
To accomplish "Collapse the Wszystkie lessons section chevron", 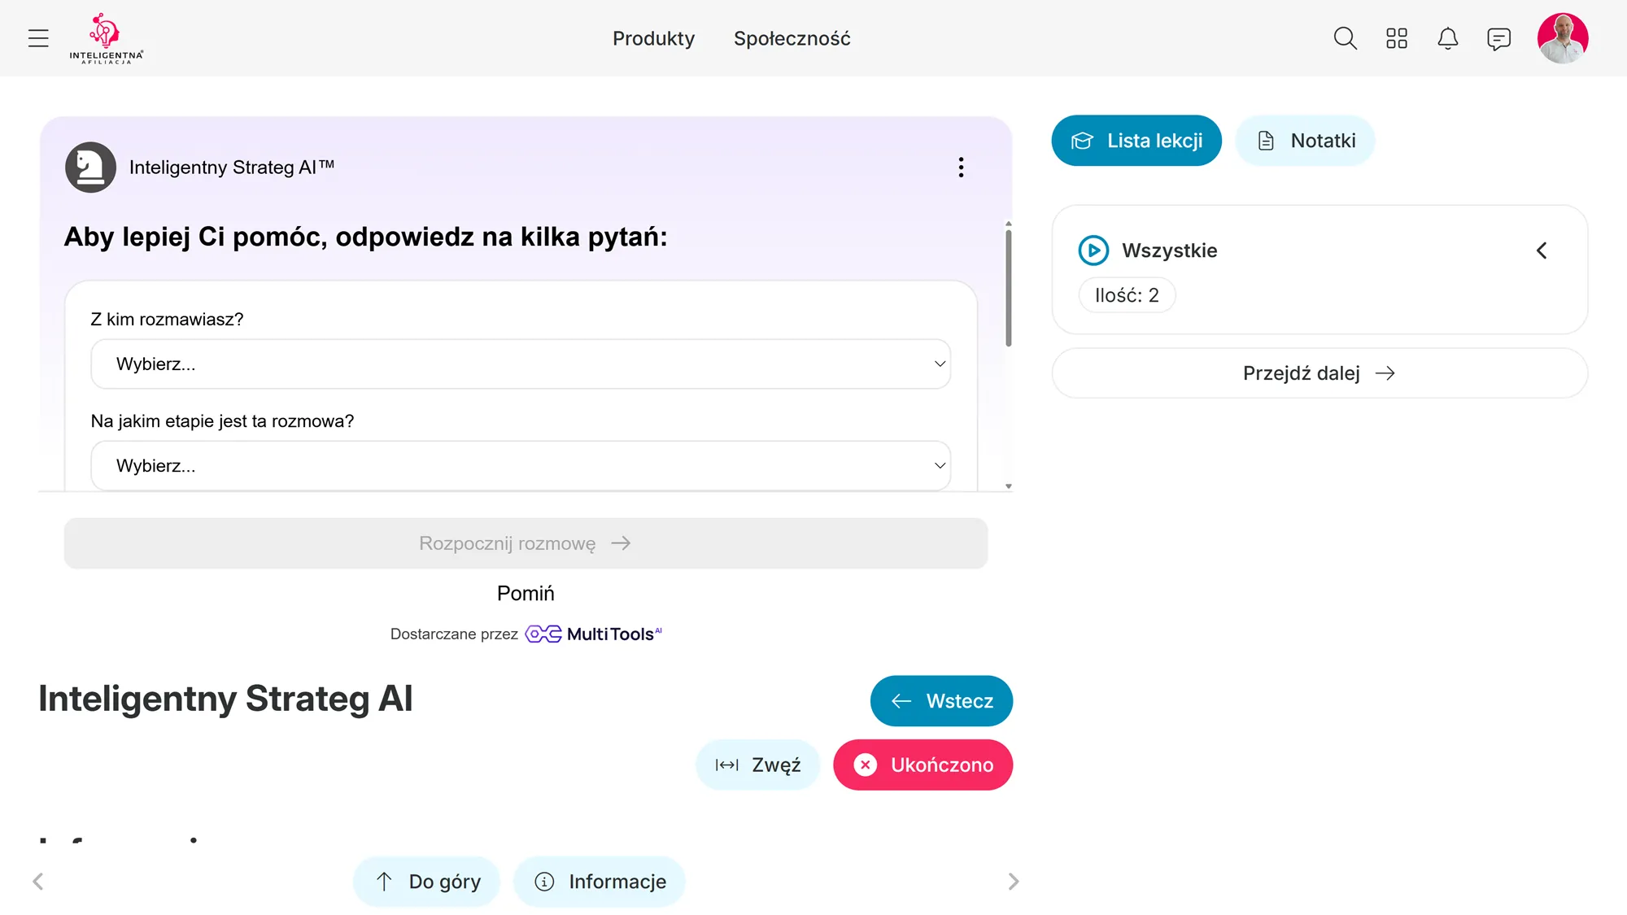I will point(1541,251).
